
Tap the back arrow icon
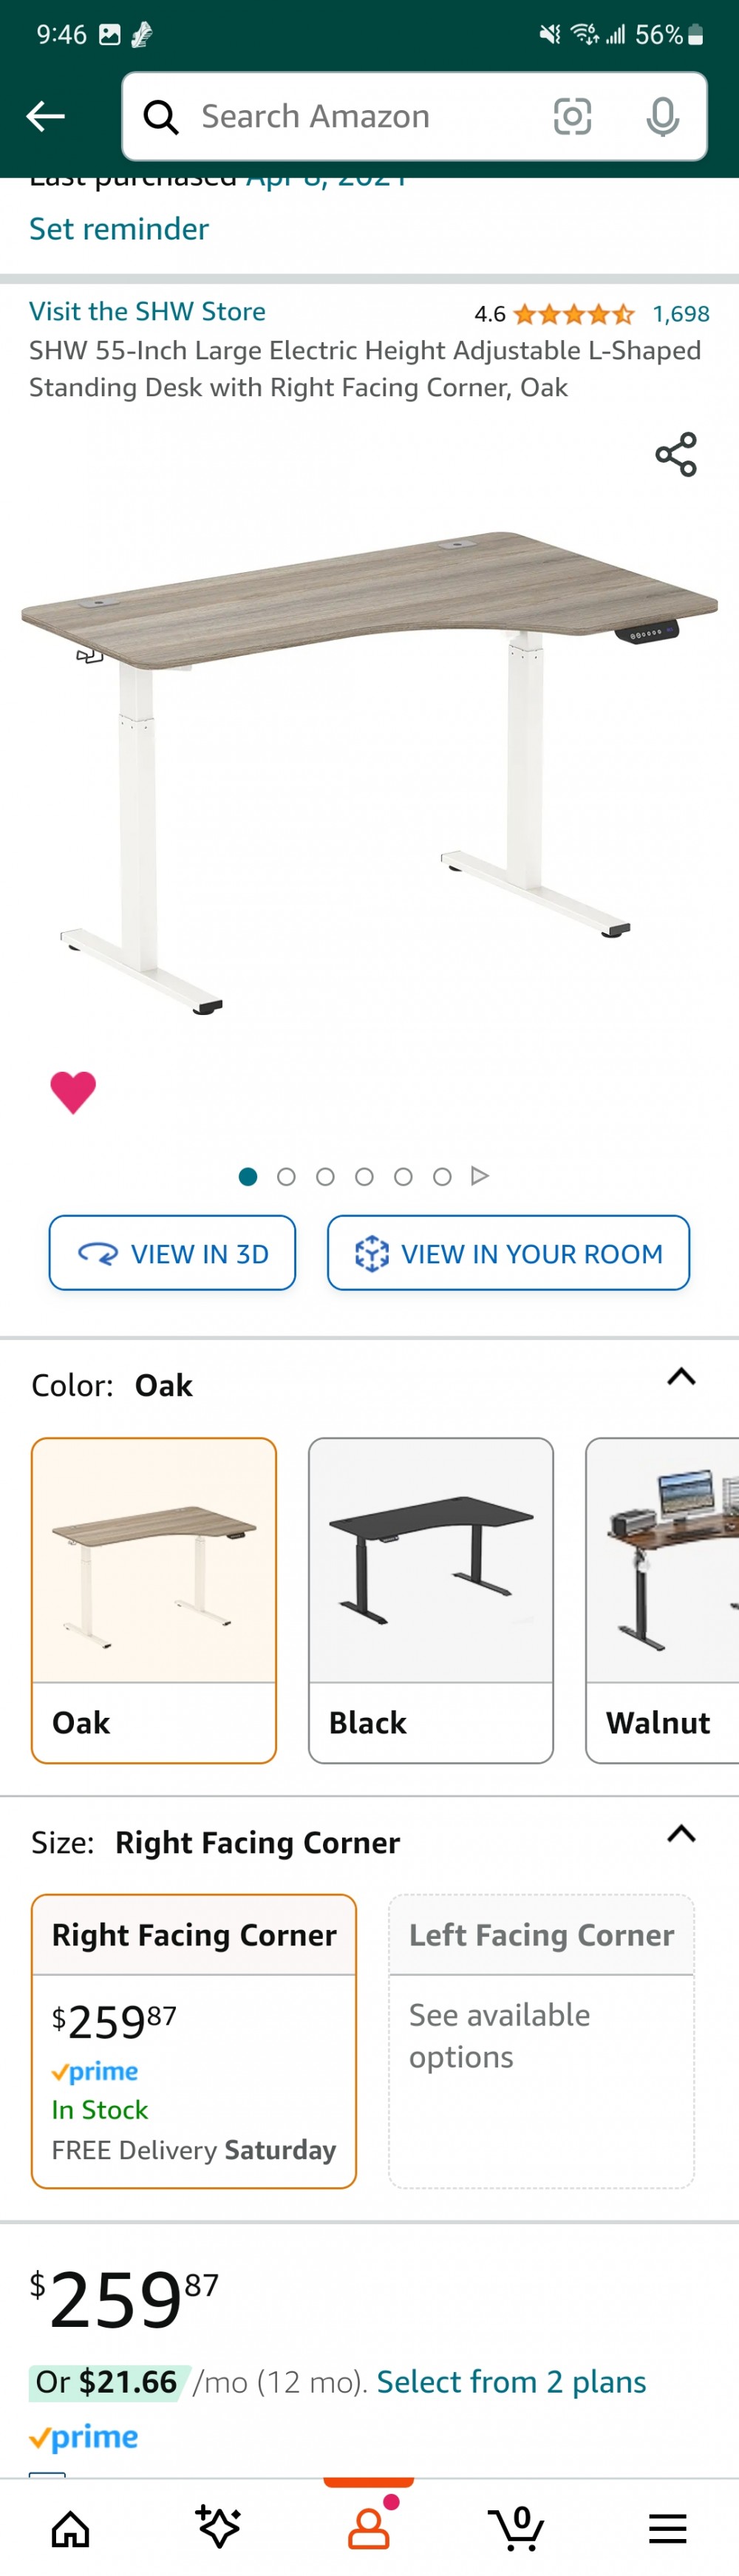[x=45, y=116]
